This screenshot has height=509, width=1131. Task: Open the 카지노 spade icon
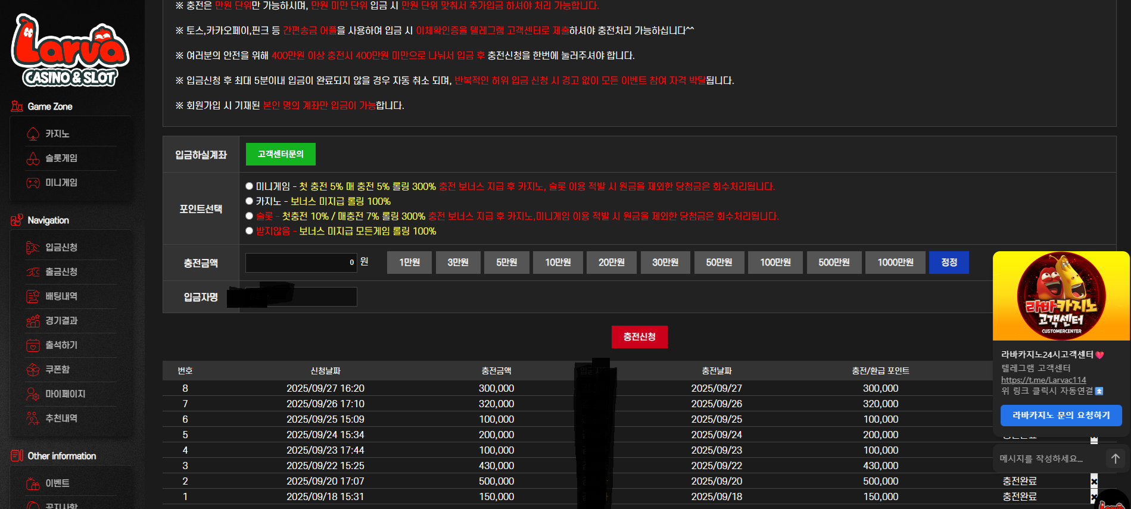tap(33, 134)
